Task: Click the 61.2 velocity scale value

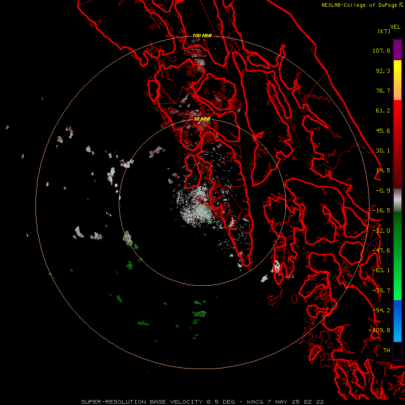Action: [383, 111]
